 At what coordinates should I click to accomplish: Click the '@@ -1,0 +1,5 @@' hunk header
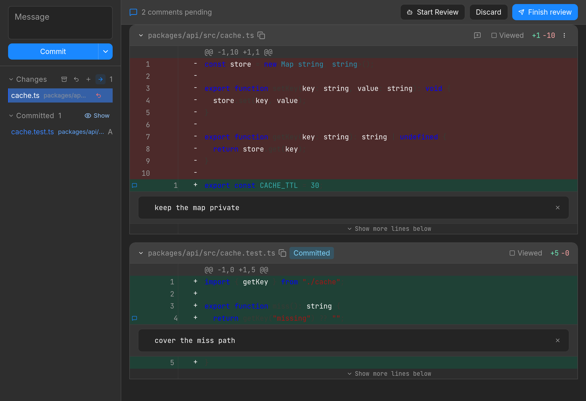click(236, 270)
